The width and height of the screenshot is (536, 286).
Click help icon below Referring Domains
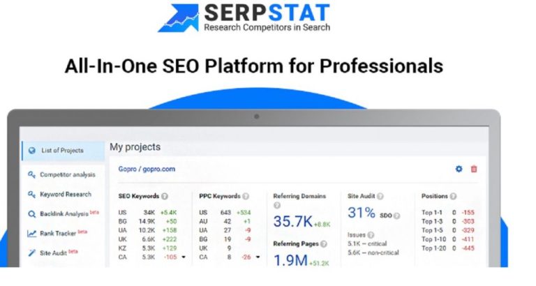pos(277,205)
